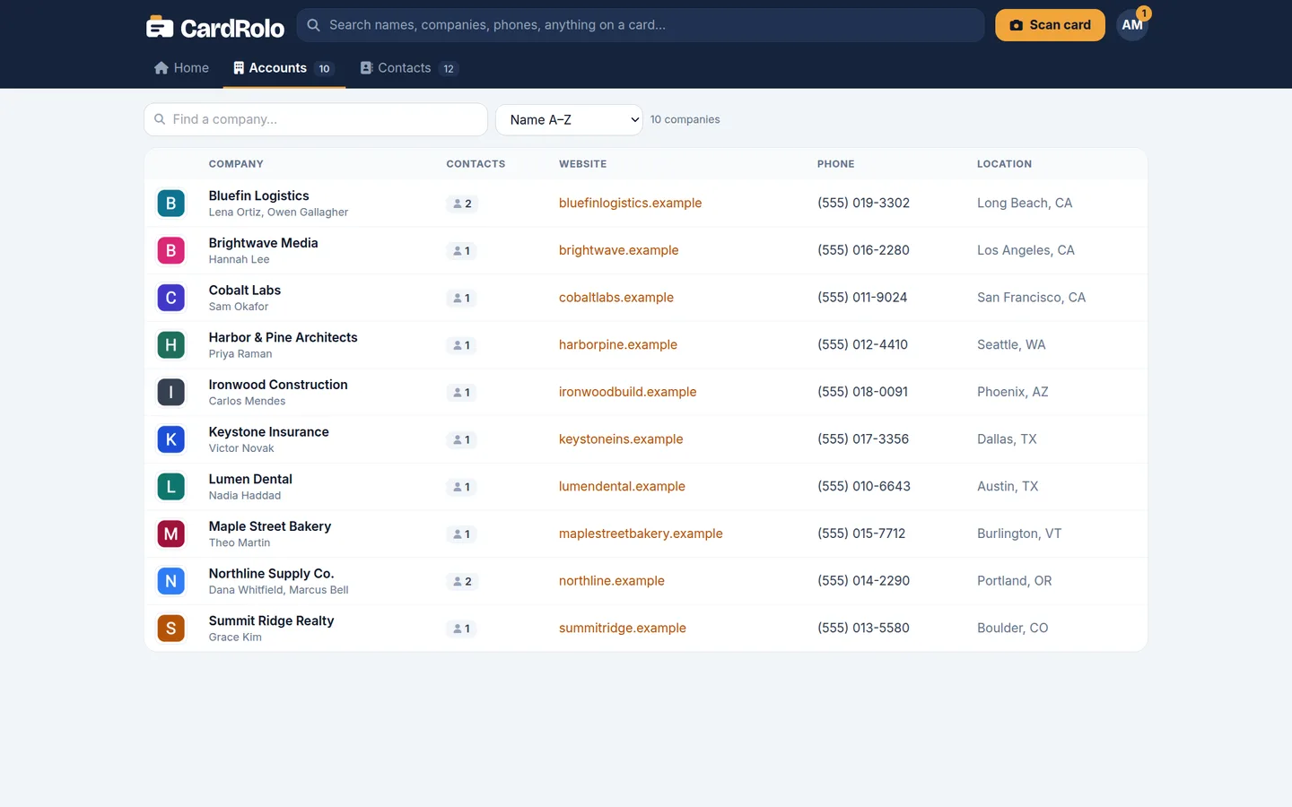
Task: Go to the Home tab
Action: (x=181, y=68)
